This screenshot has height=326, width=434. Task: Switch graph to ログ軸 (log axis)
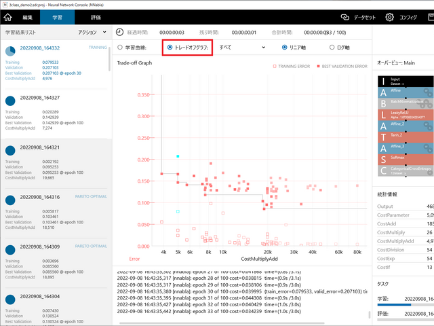point(332,48)
